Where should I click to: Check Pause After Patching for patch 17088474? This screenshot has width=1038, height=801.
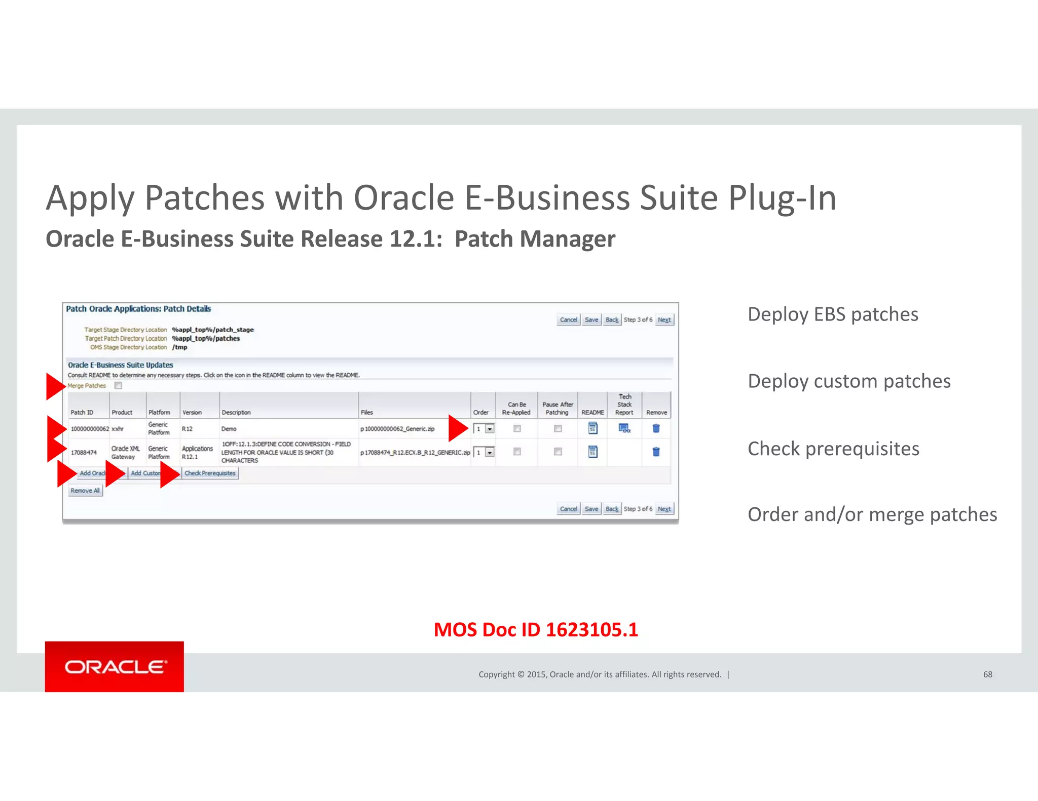click(558, 451)
